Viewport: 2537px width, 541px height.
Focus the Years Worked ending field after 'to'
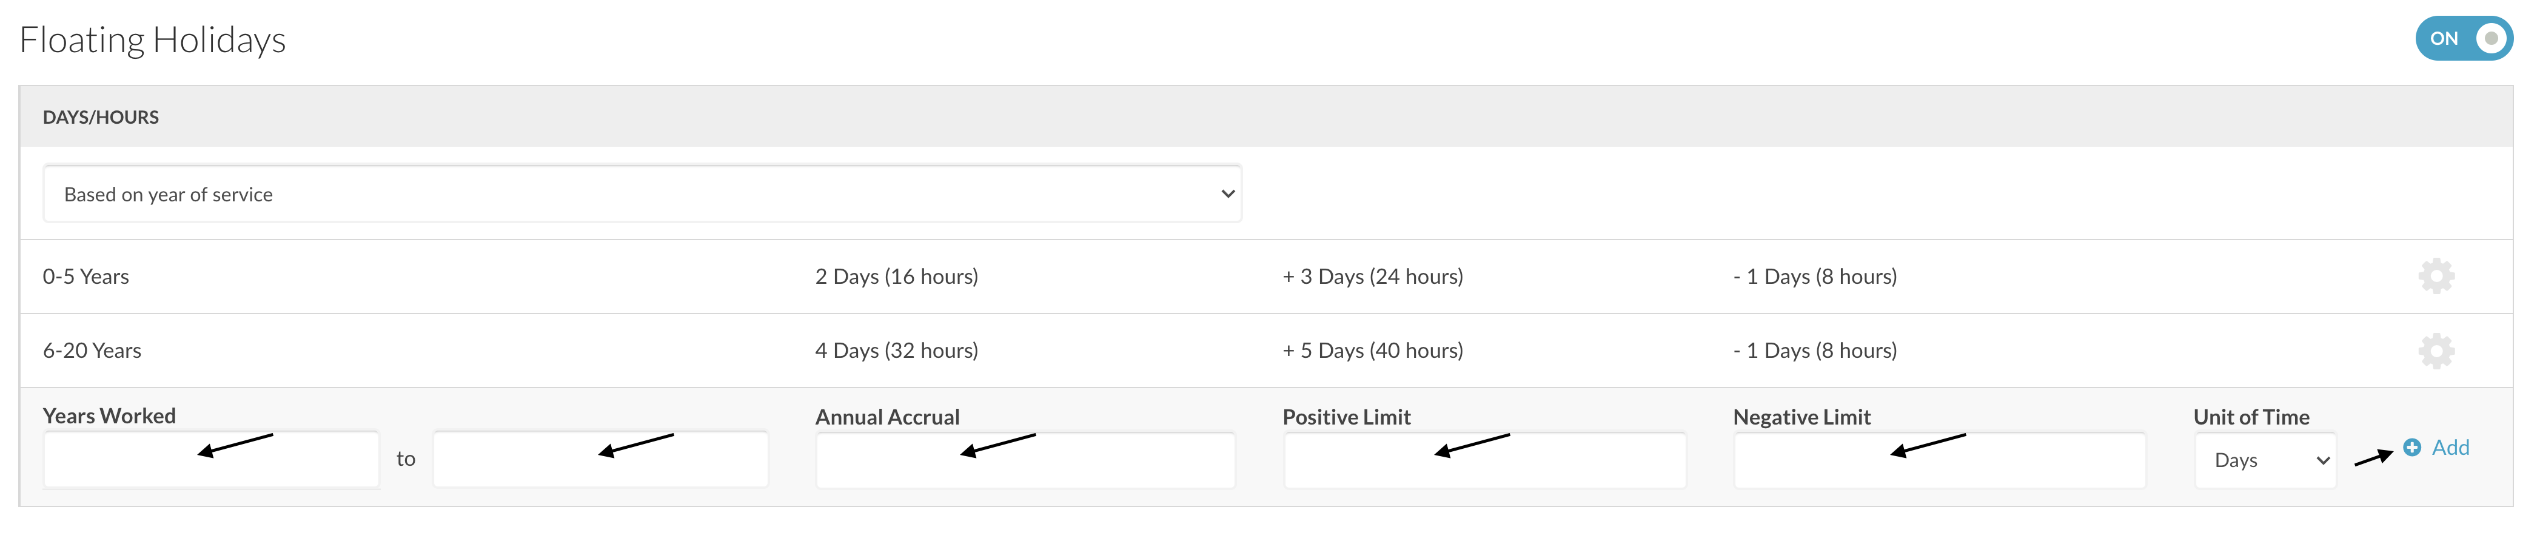[601, 459]
